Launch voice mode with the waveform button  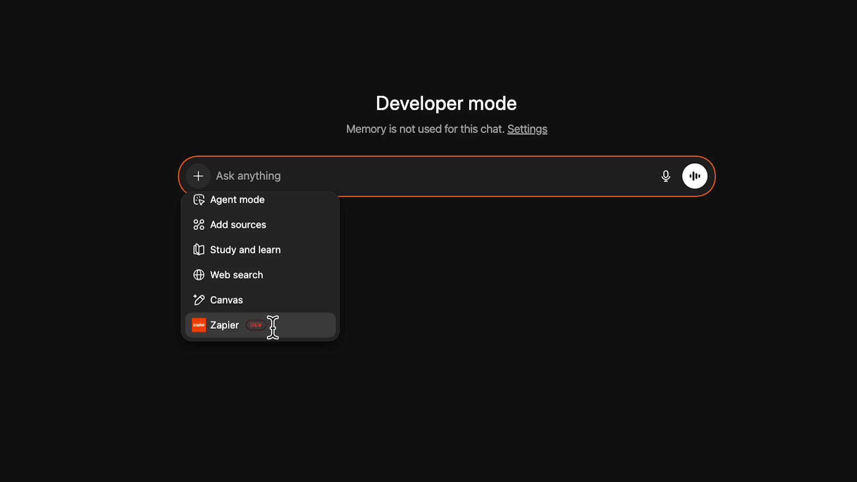(x=695, y=176)
